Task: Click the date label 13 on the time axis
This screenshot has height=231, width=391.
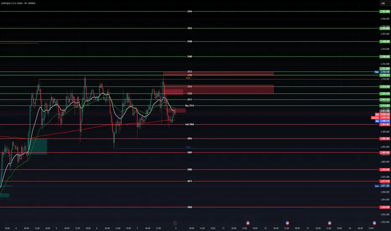Action: (x=308, y=228)
